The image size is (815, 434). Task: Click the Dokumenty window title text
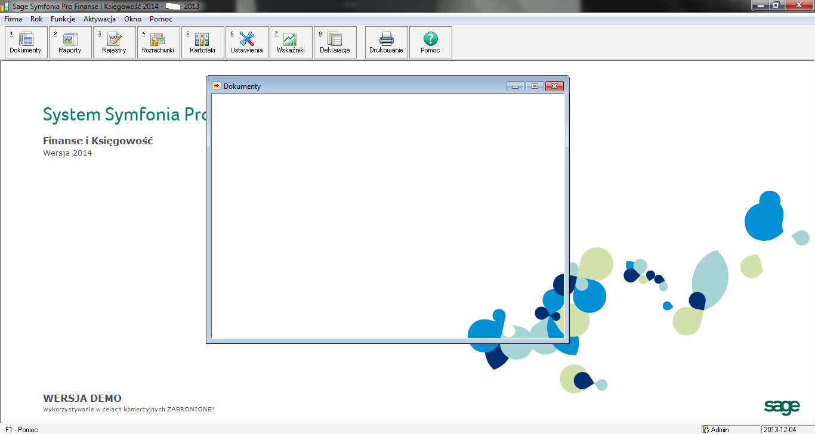click(x=242, y=86)
